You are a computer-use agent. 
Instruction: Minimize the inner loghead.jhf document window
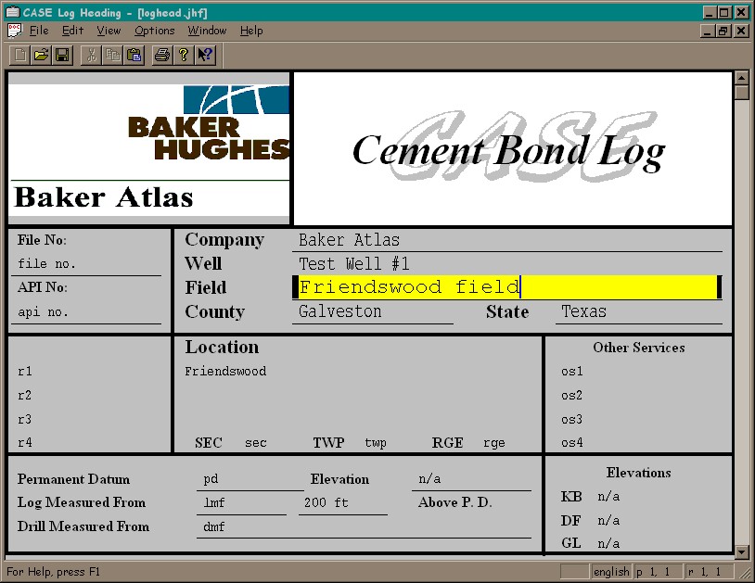tap(708, 32)
